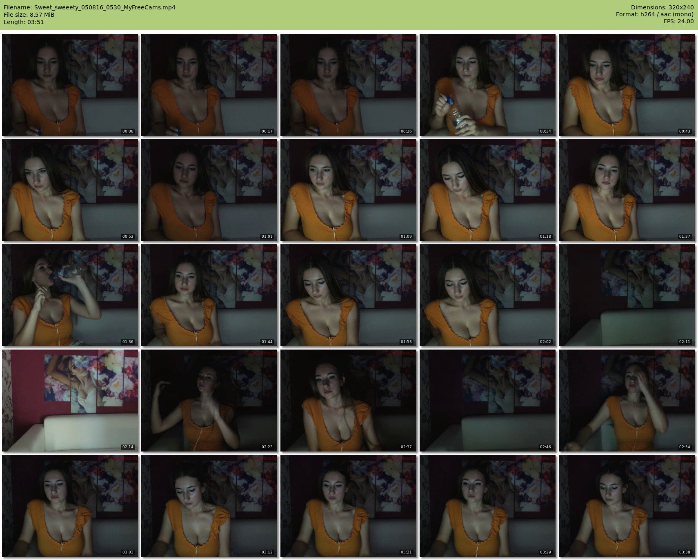Select the final thumbnail at 03:38
698x560 pixels.
[x=627, y=506]
